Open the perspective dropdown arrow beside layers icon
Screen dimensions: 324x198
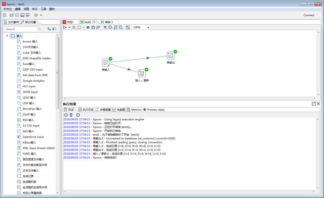[41, 15]
